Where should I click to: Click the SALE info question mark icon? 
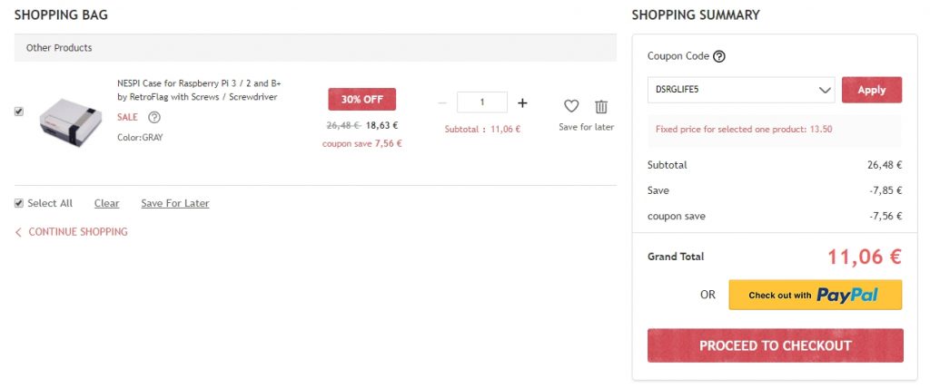pos(154,117)
